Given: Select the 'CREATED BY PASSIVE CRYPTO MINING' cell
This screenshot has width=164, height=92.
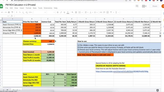Looking at the screenshot, I should [x=123, y=66].
